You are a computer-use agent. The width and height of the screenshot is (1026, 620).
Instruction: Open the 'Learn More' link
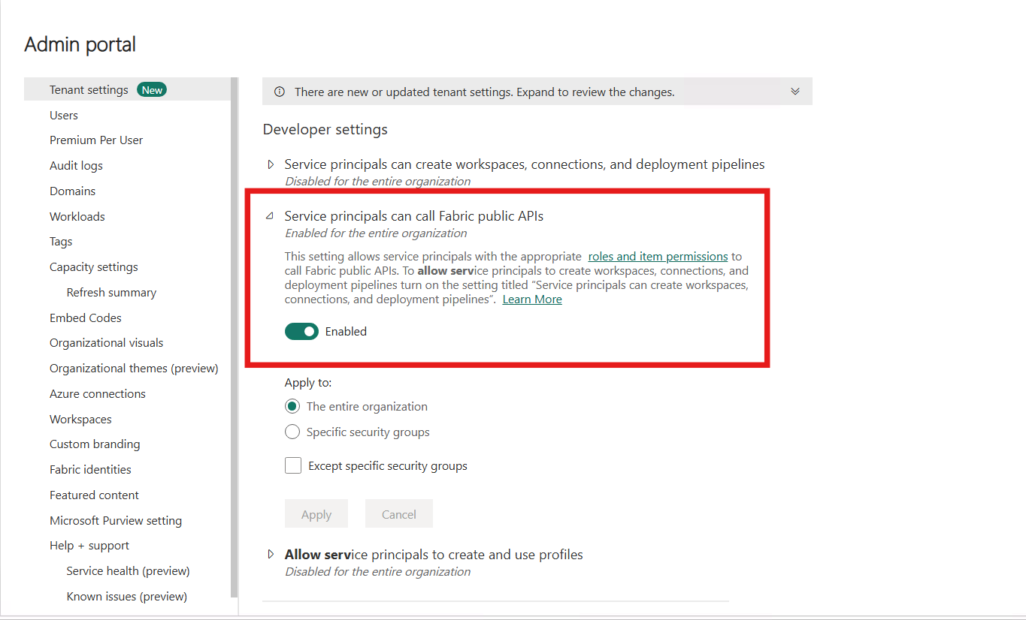pos(532,299)
